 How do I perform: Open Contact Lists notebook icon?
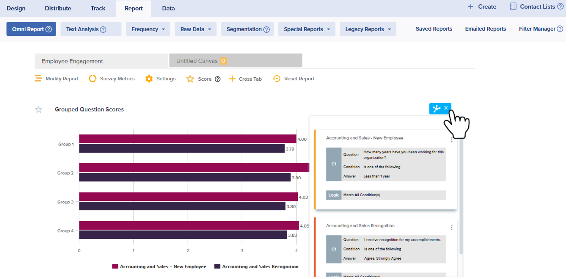513,6
